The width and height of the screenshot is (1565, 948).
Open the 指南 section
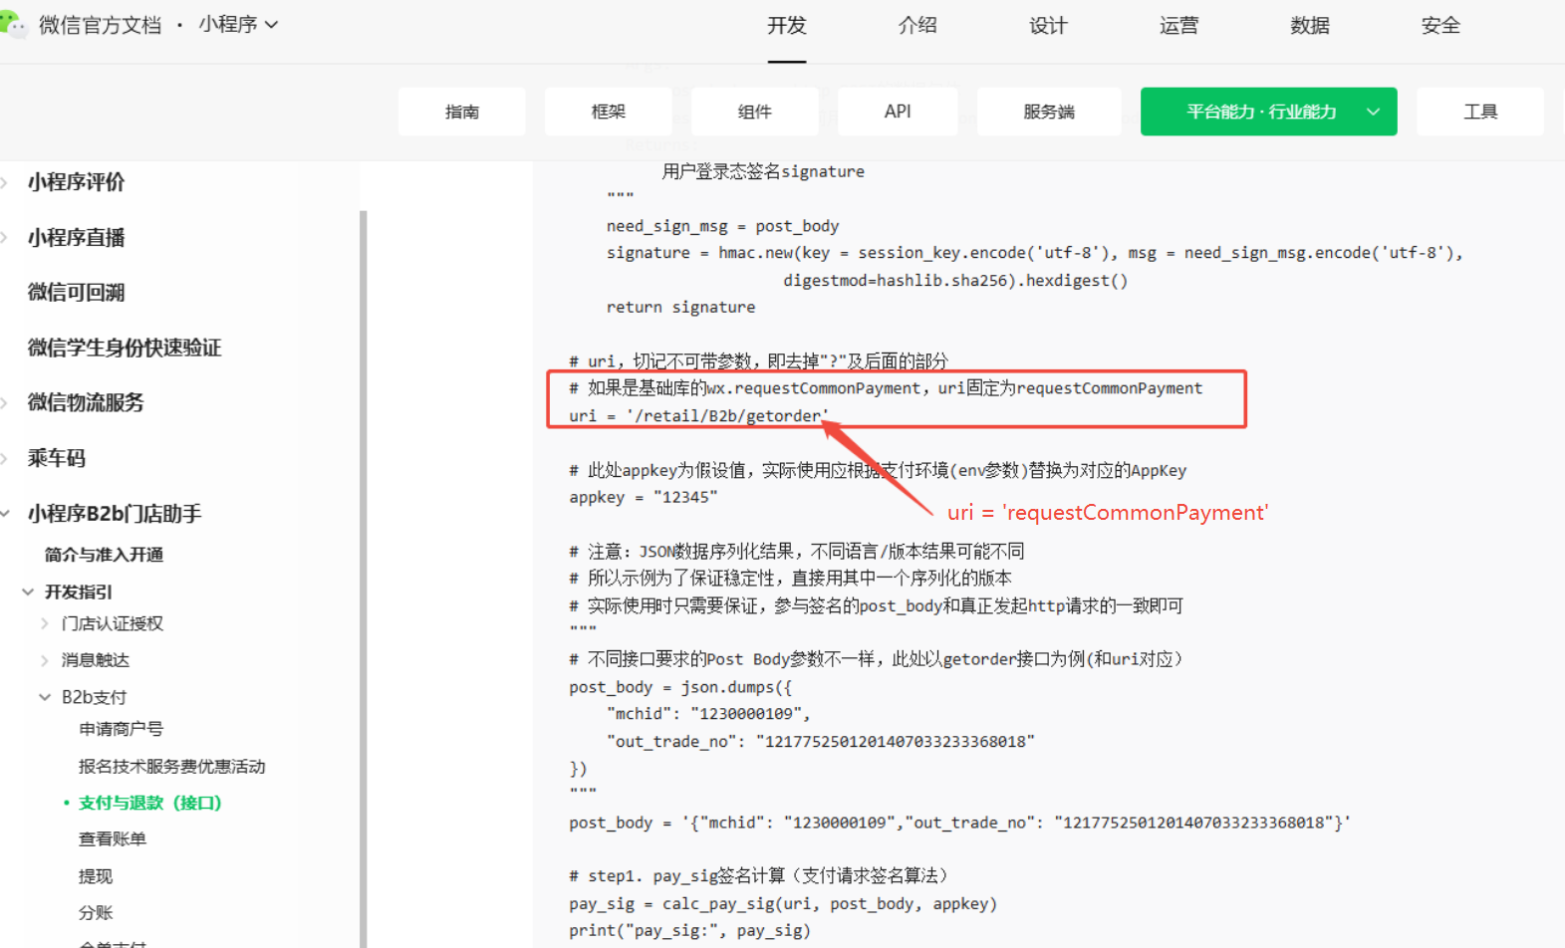(462, 112)
